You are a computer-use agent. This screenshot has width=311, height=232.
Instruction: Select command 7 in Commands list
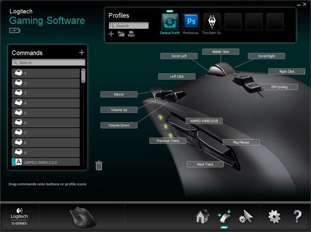[x=46, y=133]
